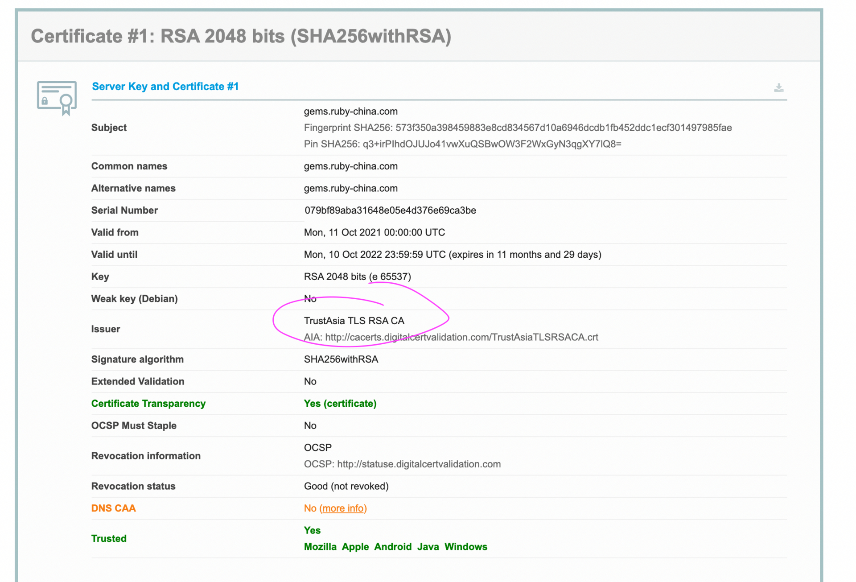Image resolution: width=856 pixels, height=582 pixels.
Task: Click serial number 079bf89aba31648e05e4d376e69ca3be
Action: (390, 211)
